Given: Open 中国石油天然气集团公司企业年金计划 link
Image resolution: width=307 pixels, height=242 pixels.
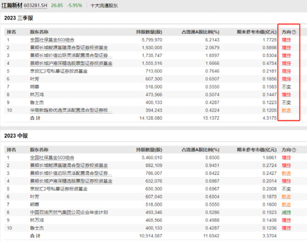Looking at the screenshot, I should click(x=69, y=213).
